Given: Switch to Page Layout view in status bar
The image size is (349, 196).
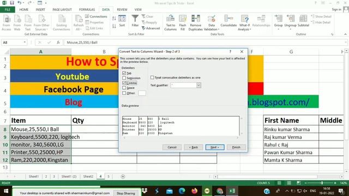Looking at the screenshot, I should pyautogui.click(x=289, y=183).
